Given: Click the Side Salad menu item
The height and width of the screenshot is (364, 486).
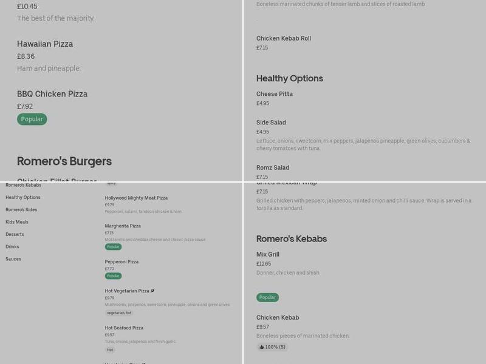Looking at the screenshot, I should pyautogui.click(x=272, y=121).
